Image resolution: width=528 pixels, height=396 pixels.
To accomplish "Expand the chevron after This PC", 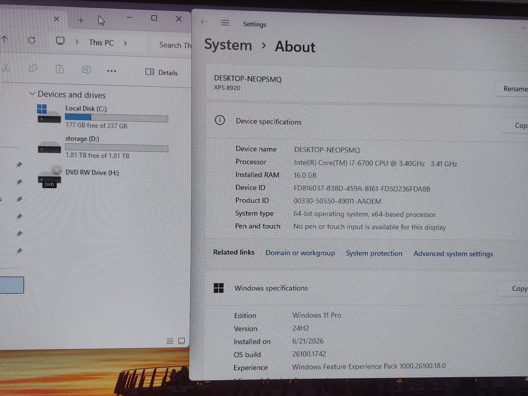I will pyautogui.click(x=125, y=43).
